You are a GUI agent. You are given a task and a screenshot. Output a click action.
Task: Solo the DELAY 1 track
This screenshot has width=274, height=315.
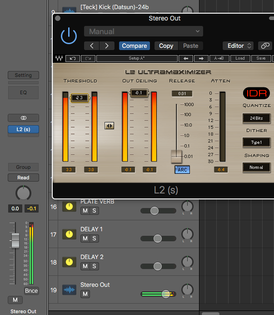tap(94, 239)
